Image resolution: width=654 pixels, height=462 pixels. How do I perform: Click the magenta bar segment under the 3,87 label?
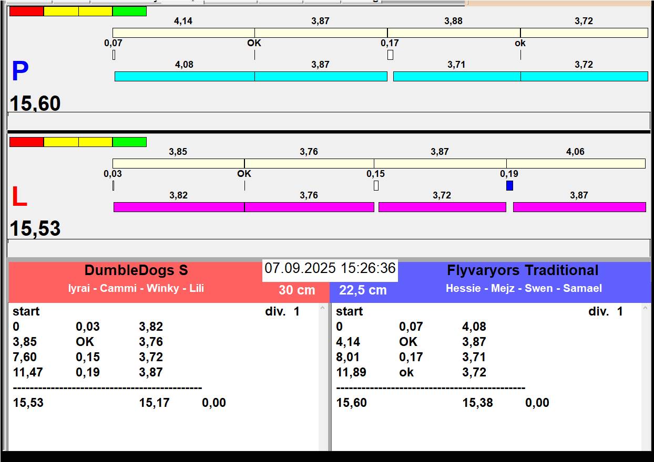[579, 207]
